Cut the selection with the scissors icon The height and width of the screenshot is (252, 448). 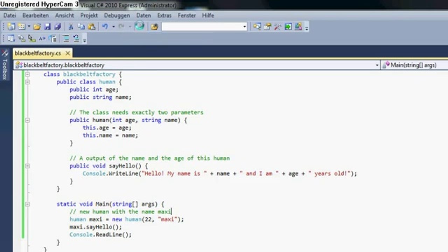coord(71,27)
